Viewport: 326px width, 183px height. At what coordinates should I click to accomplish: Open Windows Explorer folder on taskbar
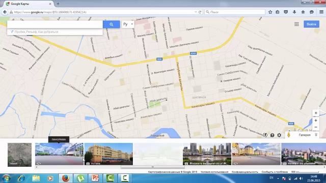tap(36, 178)
